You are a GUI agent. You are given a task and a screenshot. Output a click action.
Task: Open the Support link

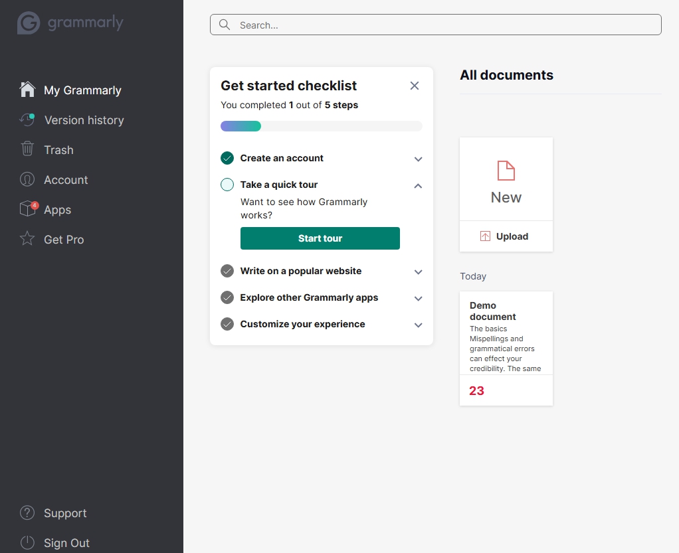pyautogui.click(x=65, y=513)
